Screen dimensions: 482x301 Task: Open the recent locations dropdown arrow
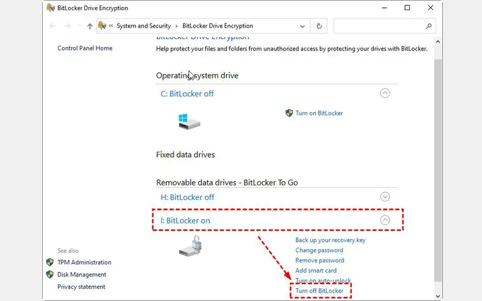80,26
